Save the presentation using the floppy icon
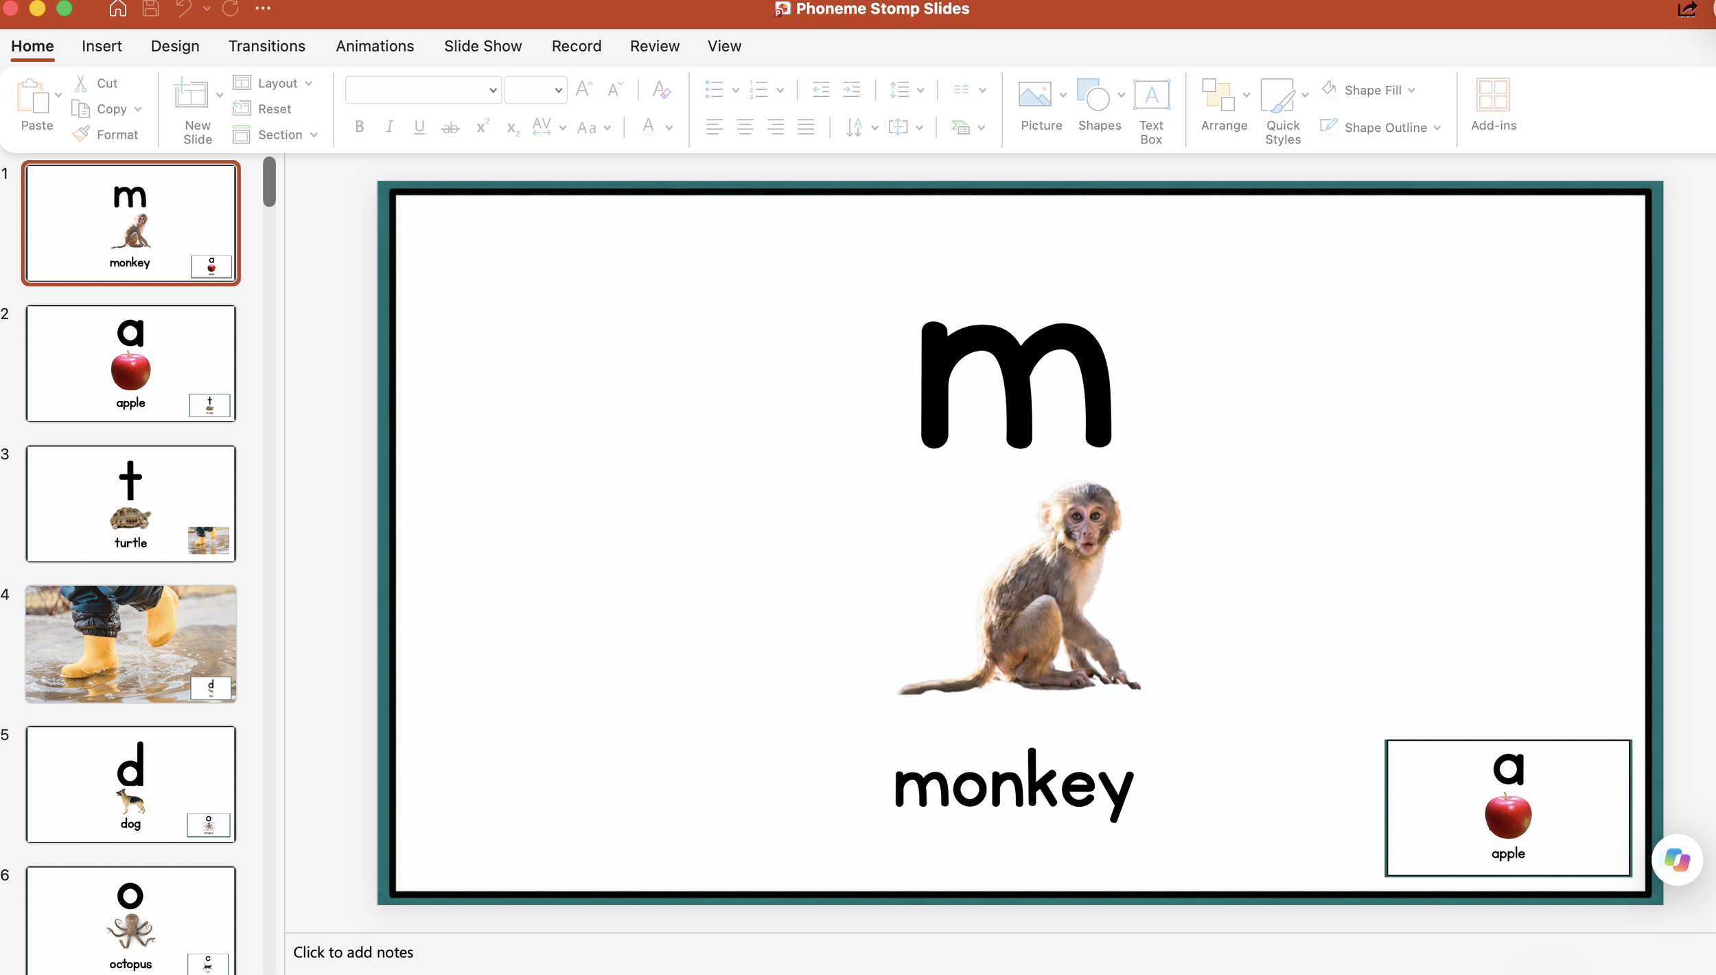 pos(151,8)
